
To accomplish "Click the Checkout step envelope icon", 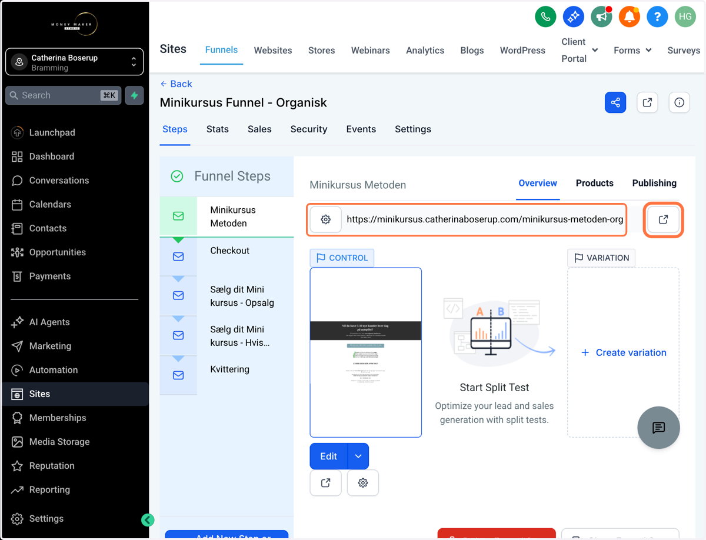I will click(178, 256).
